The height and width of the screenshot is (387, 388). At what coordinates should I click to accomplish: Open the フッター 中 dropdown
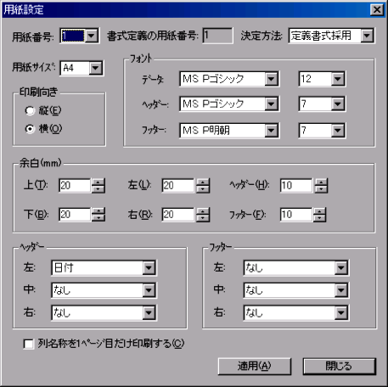(x=340, y=290)
